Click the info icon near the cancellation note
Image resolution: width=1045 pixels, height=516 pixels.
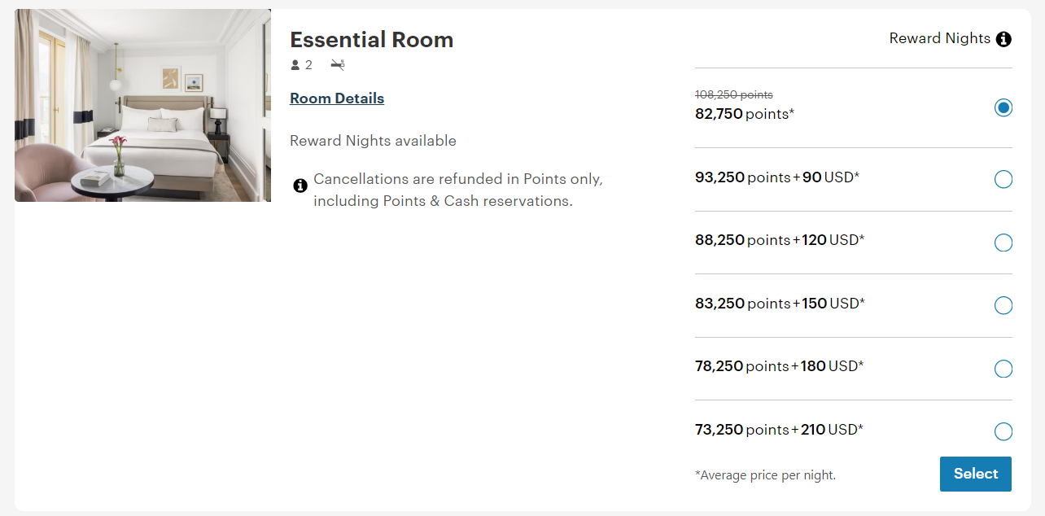(300, 186)
